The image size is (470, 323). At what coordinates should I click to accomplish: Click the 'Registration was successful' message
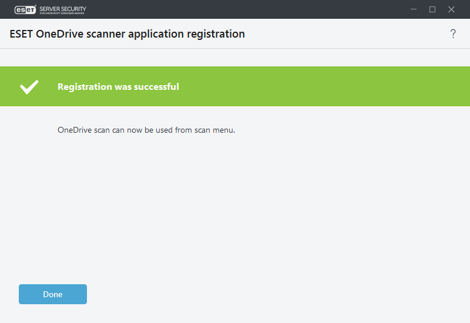118,87
